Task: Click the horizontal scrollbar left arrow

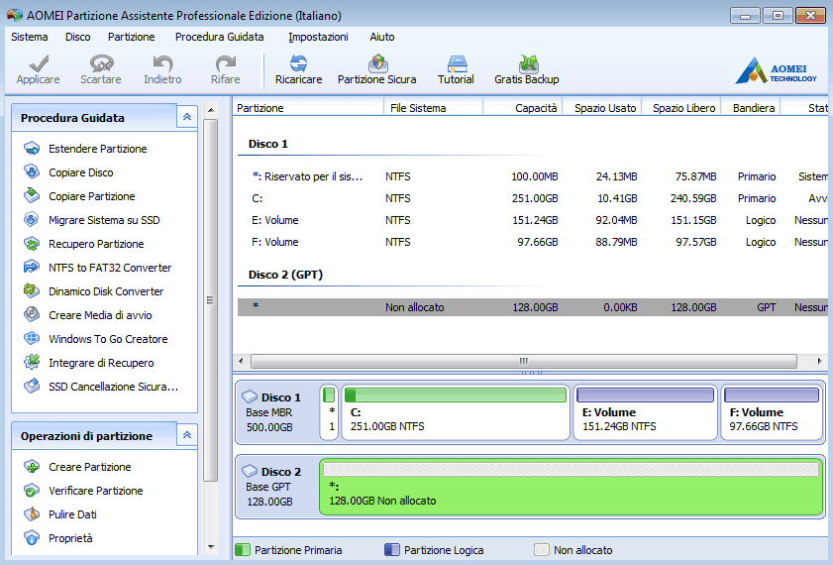Action: (242, 361)
